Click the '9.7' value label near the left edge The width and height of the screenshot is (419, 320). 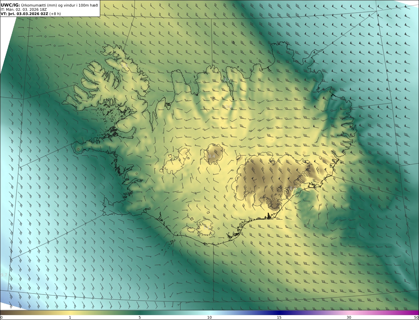[4, 275]
